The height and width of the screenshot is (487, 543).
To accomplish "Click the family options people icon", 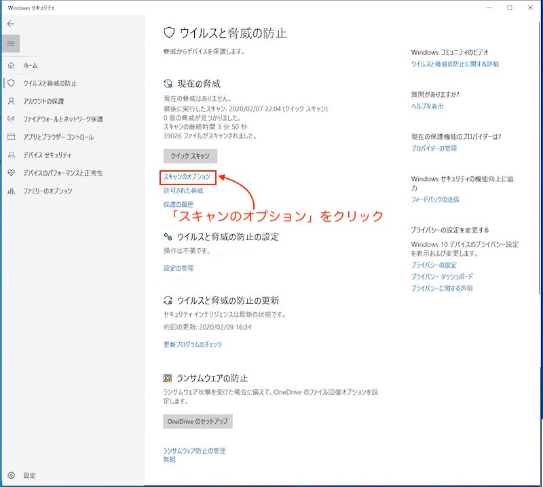I will coord(12,191).
